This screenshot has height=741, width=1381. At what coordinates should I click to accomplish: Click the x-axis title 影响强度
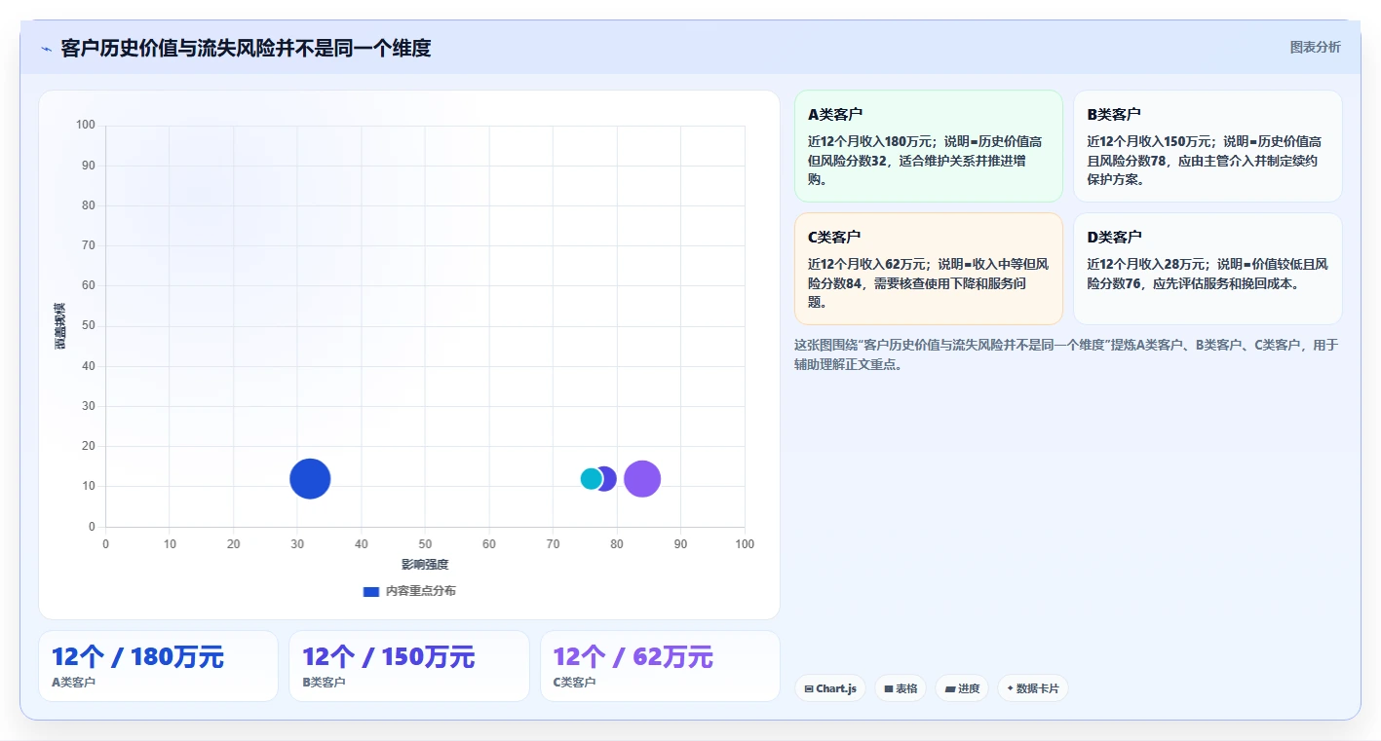point(425,565)
